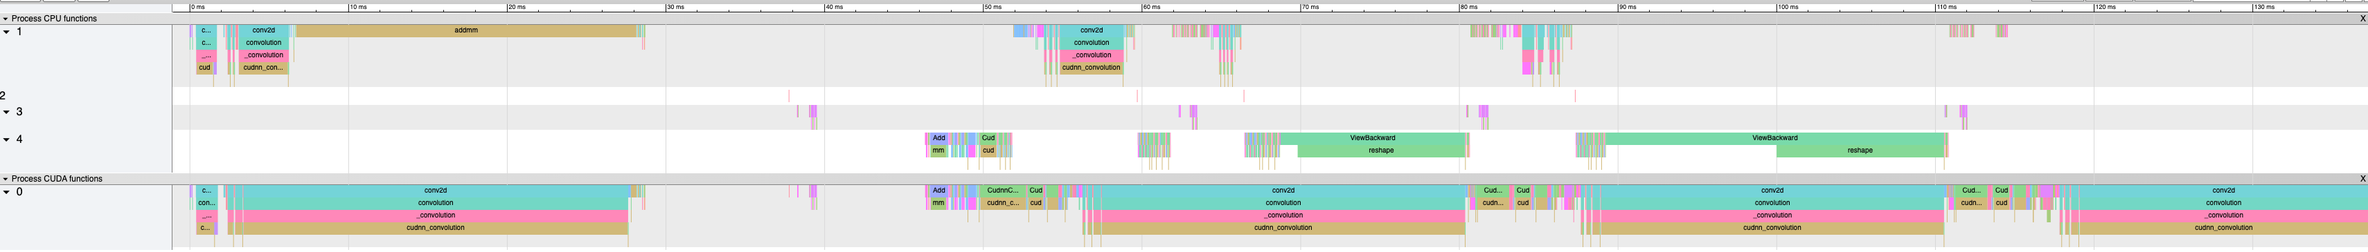The width and height of the screenshot is (2368, 252).
Task: Click the 60 ms ruler mark
Action: 1152,8
